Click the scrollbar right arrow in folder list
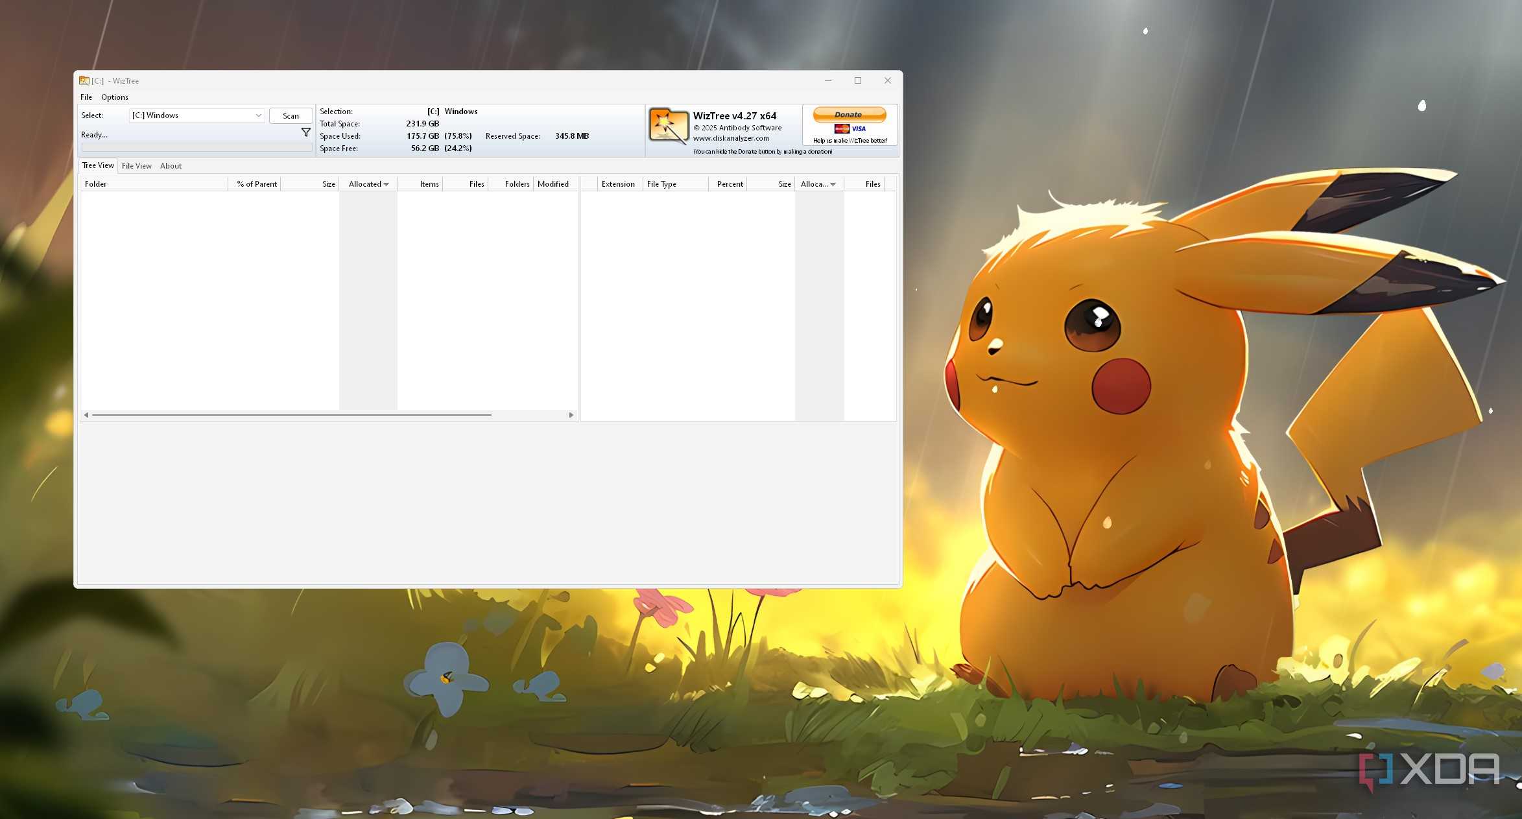Screen dimensions: 1522x819 point(571,415)
